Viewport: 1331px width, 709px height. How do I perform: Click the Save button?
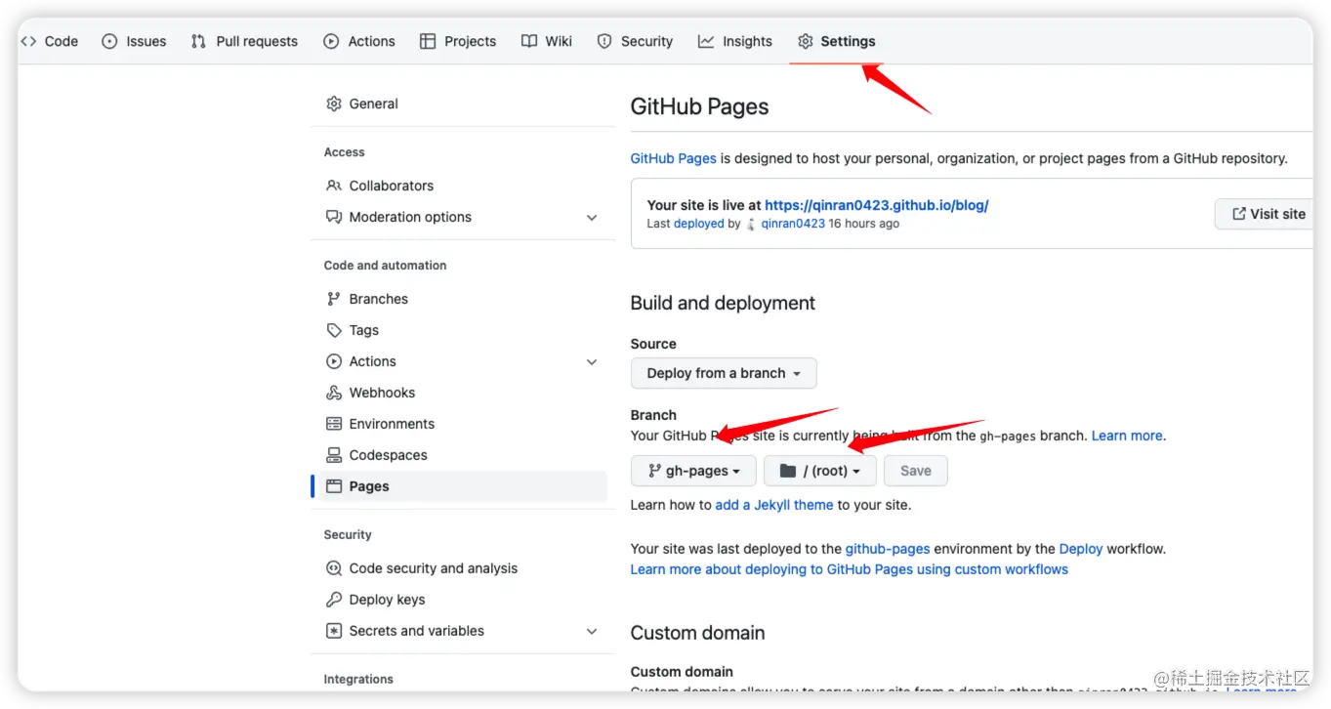(x=916, y=471)
